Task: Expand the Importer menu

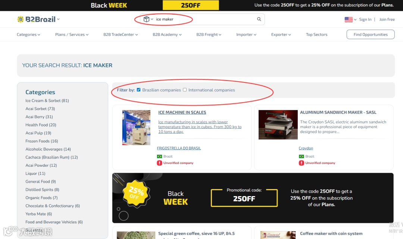Action: [x=246, y=34]
